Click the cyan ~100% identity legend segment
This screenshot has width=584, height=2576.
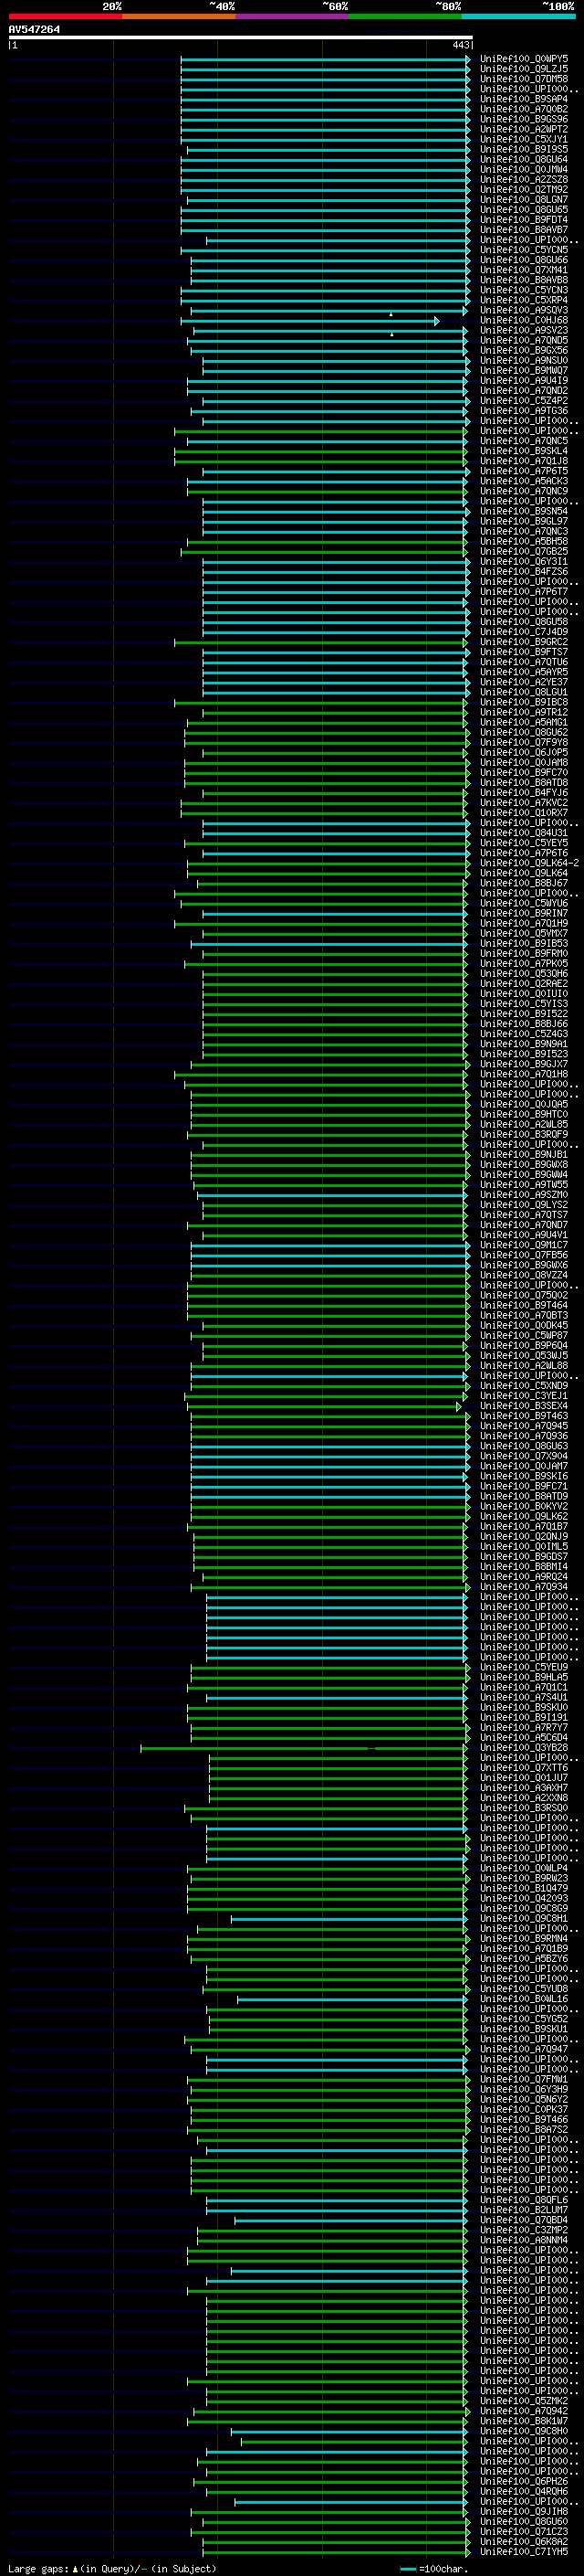pyautogui.click(x=518, y=17)
